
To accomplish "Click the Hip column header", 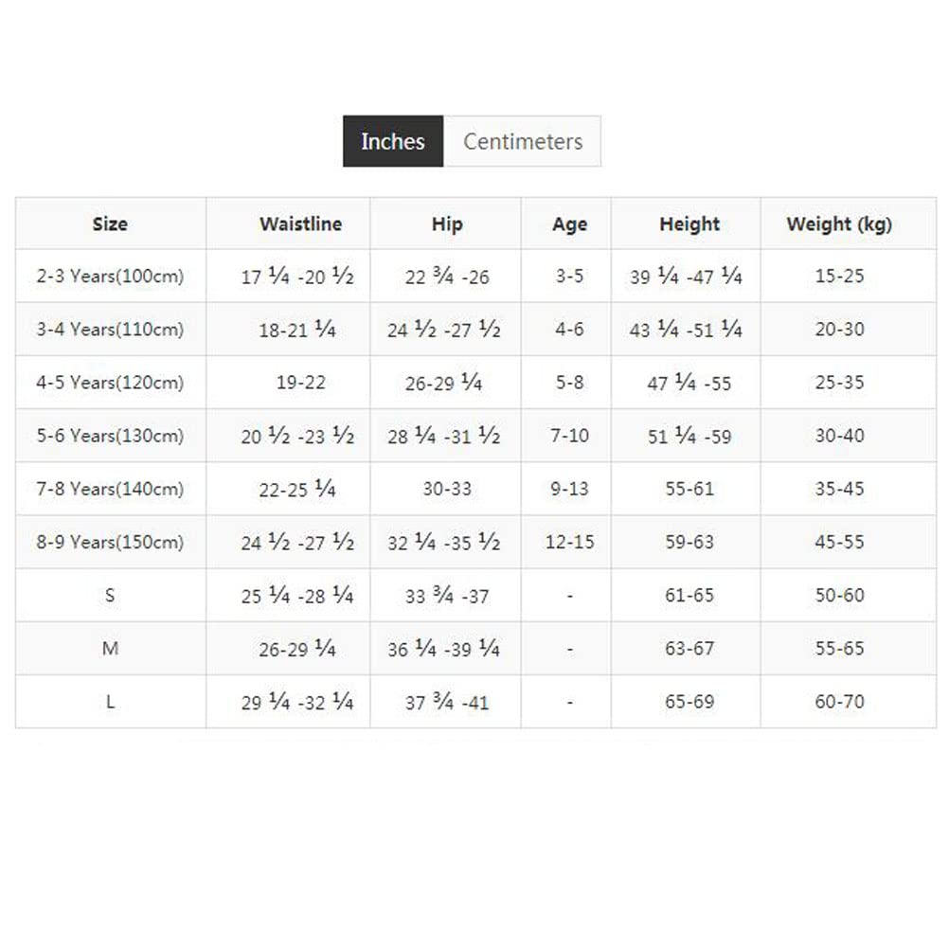I will tap(447, 224).
